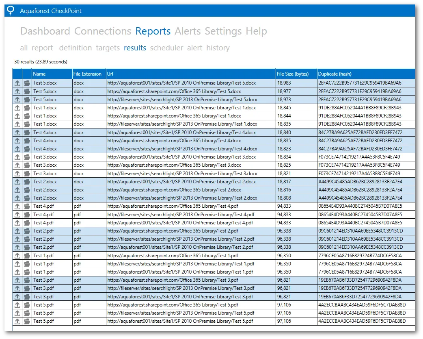423x339 pixels.
Task: Click upload icon for Test 3.docx Office 365 row
Action: pyautogui.click(x=17, y=165)
